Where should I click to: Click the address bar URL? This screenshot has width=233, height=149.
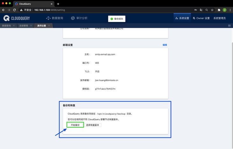coord(50,10)
